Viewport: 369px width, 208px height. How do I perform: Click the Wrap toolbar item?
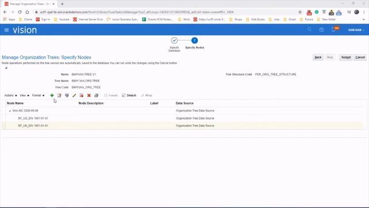146,95
